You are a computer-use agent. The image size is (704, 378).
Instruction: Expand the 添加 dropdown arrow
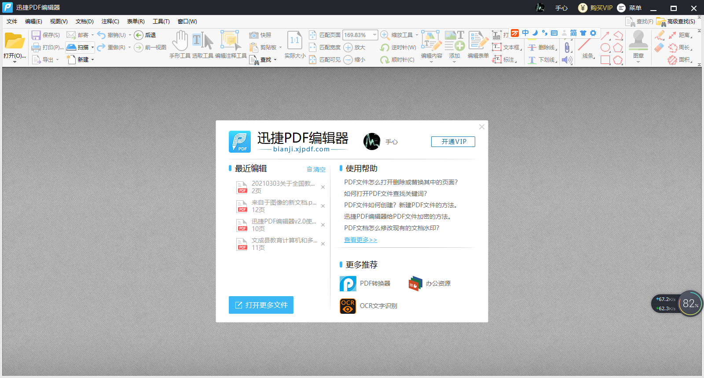tap(455, 62)
